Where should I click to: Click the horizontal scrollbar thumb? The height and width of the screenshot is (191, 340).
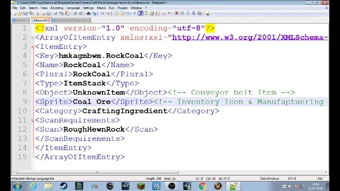pyautogui.click(x=97, y=172)
